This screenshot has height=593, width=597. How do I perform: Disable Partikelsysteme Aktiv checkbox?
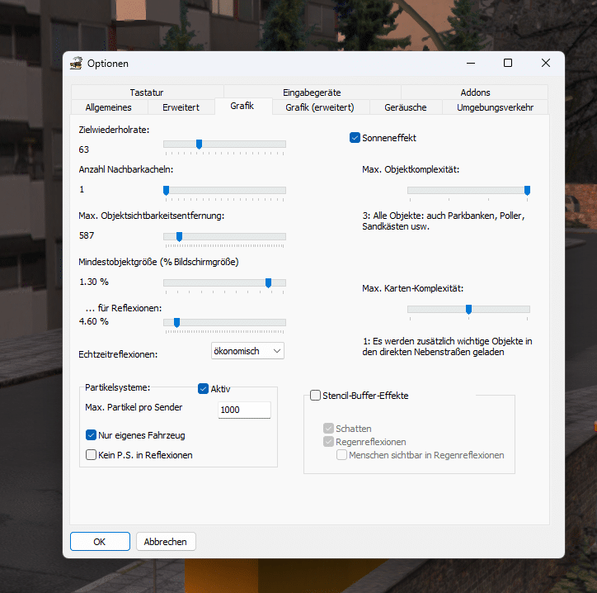click(204, 388)
